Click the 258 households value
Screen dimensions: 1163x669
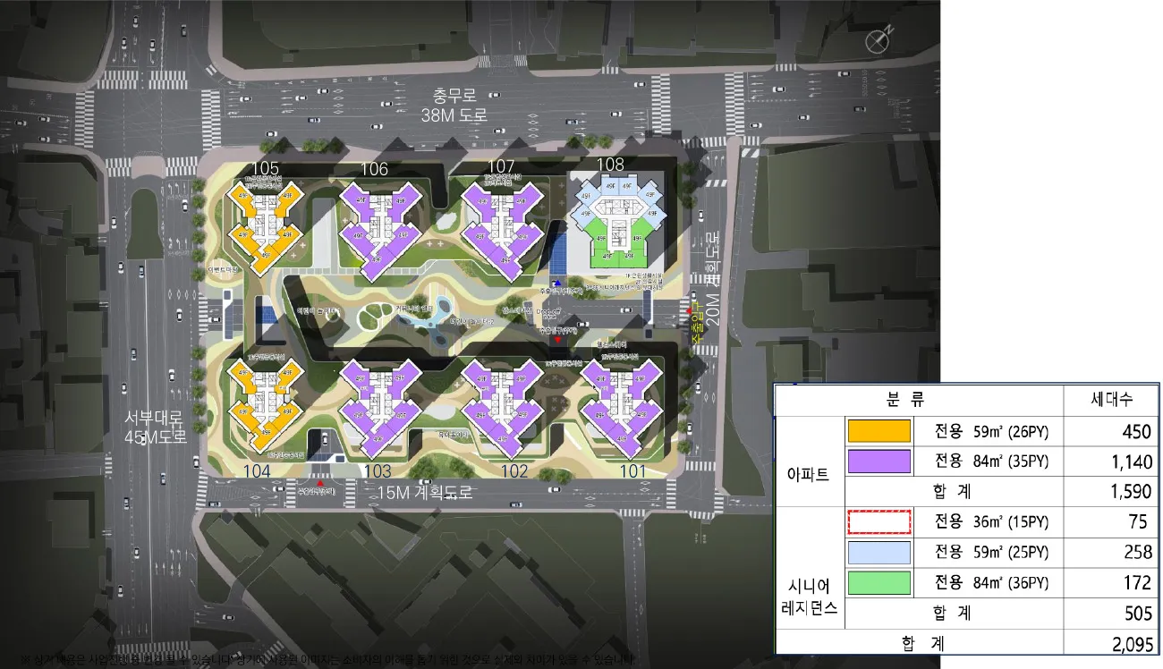pos(1136,553)
